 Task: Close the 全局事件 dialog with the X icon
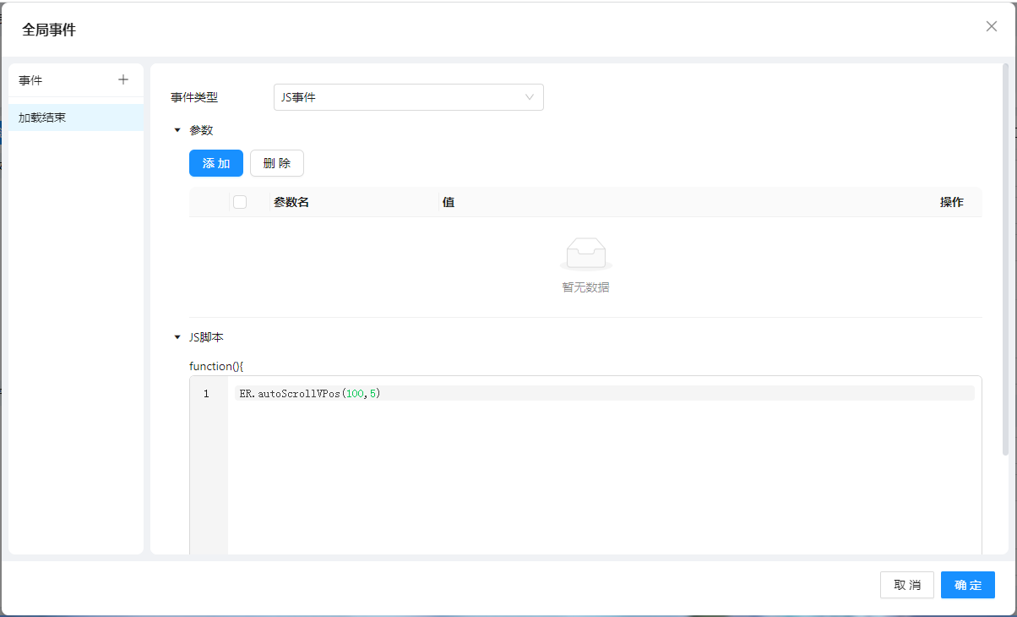tap(992, 26)
